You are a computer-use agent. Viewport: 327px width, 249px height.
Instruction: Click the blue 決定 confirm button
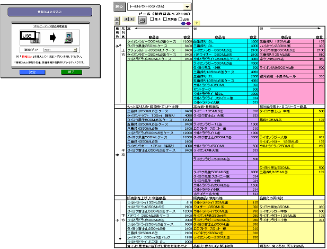point(32,72)
